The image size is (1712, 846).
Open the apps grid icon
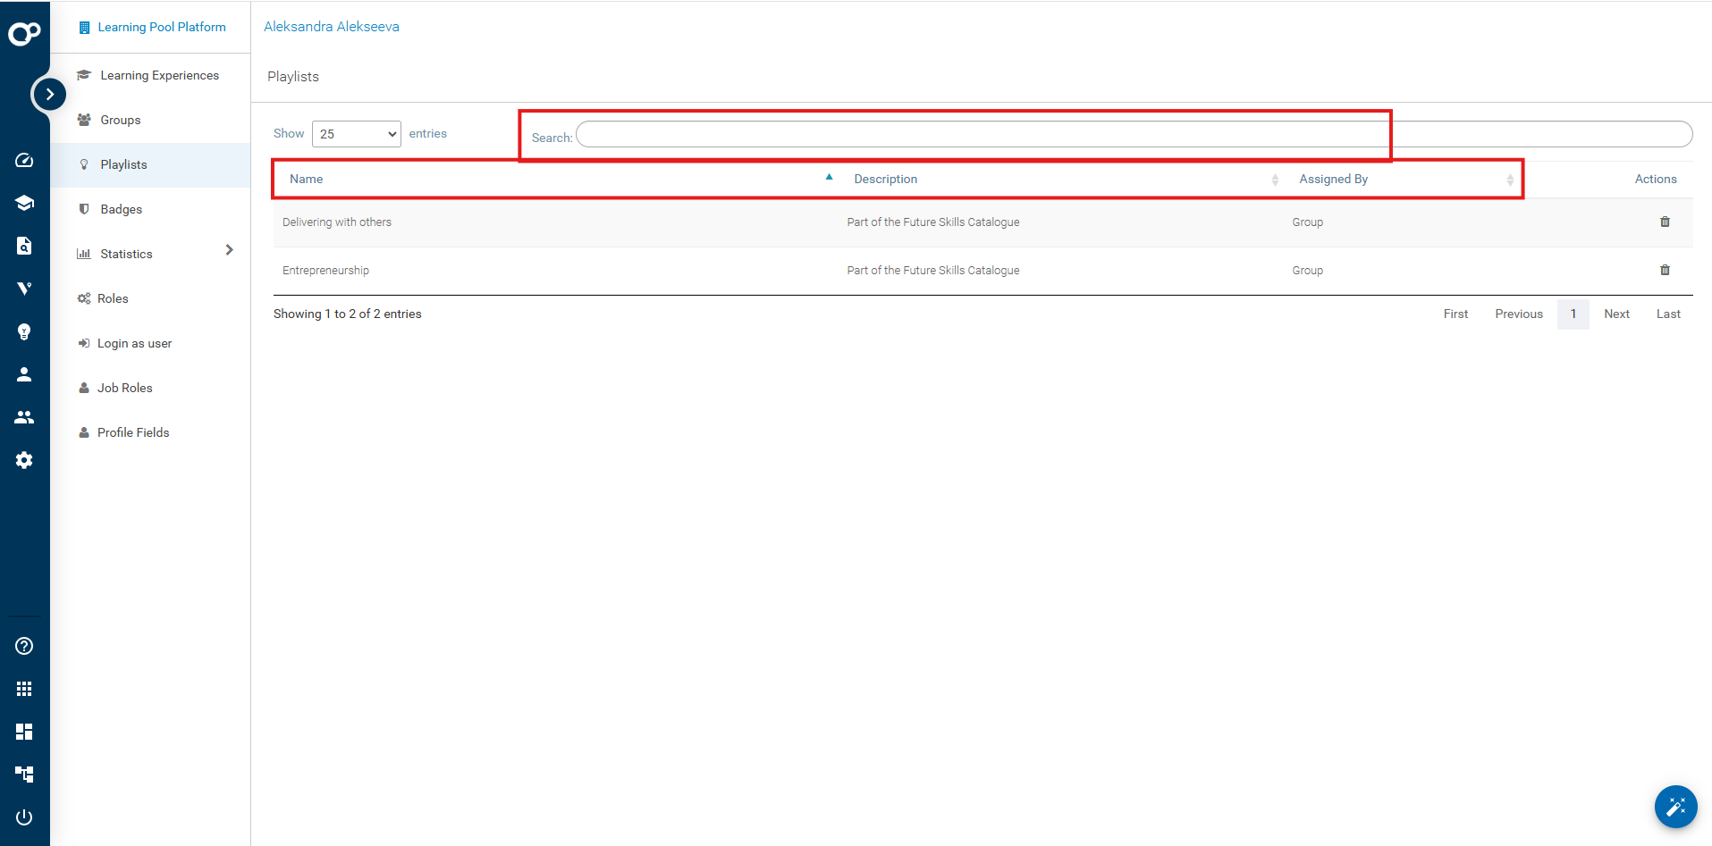tap(24, 689)
